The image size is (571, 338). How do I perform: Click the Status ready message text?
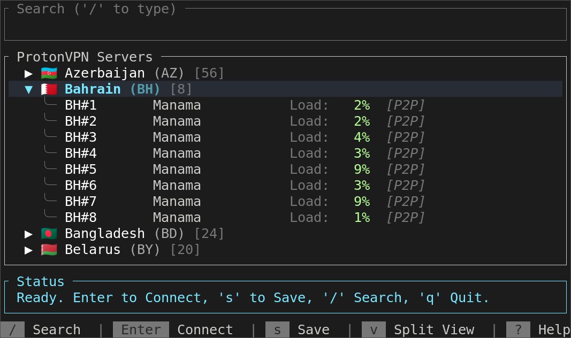point(253,297)
